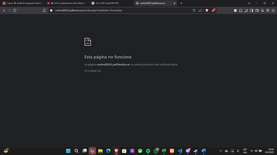Open a new tab with plus button
277x155 pixels.
[181, 3]
